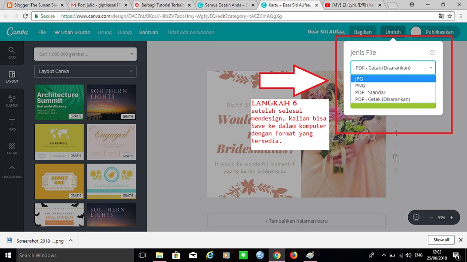
Task: Open the search box dropdown arrow
Action: pyautogui.click(x=131, y=54)
